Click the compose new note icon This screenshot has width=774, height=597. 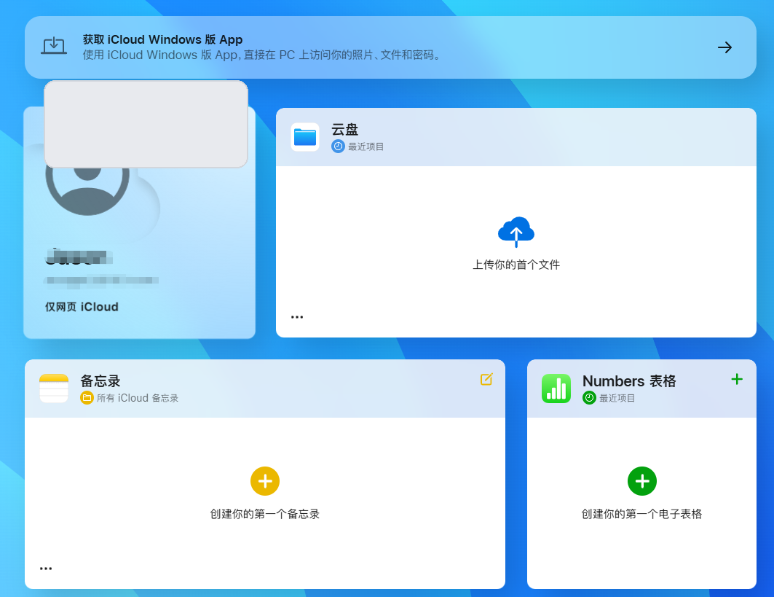click(486, 379)
